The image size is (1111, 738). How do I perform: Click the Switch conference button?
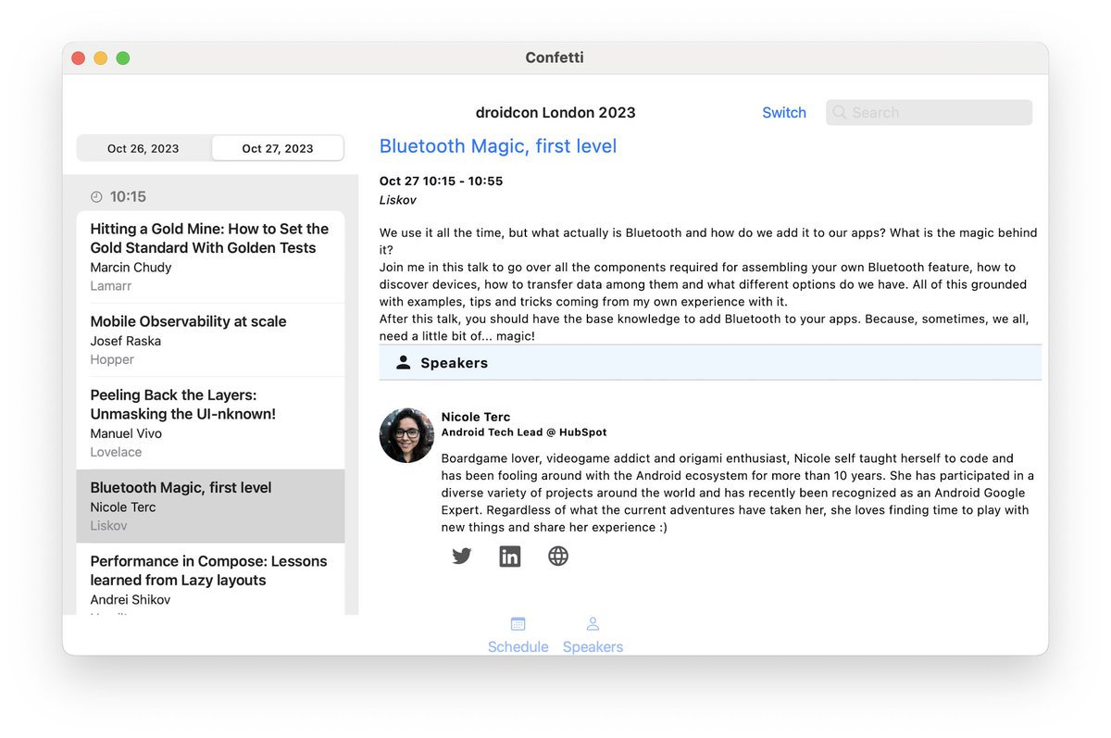[x=784, y=112]
